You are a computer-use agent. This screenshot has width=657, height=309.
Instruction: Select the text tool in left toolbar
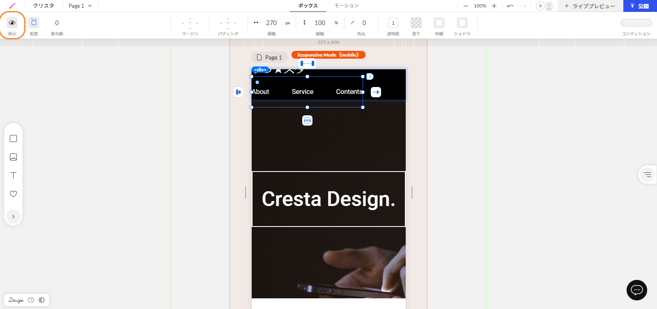(13, 175)
